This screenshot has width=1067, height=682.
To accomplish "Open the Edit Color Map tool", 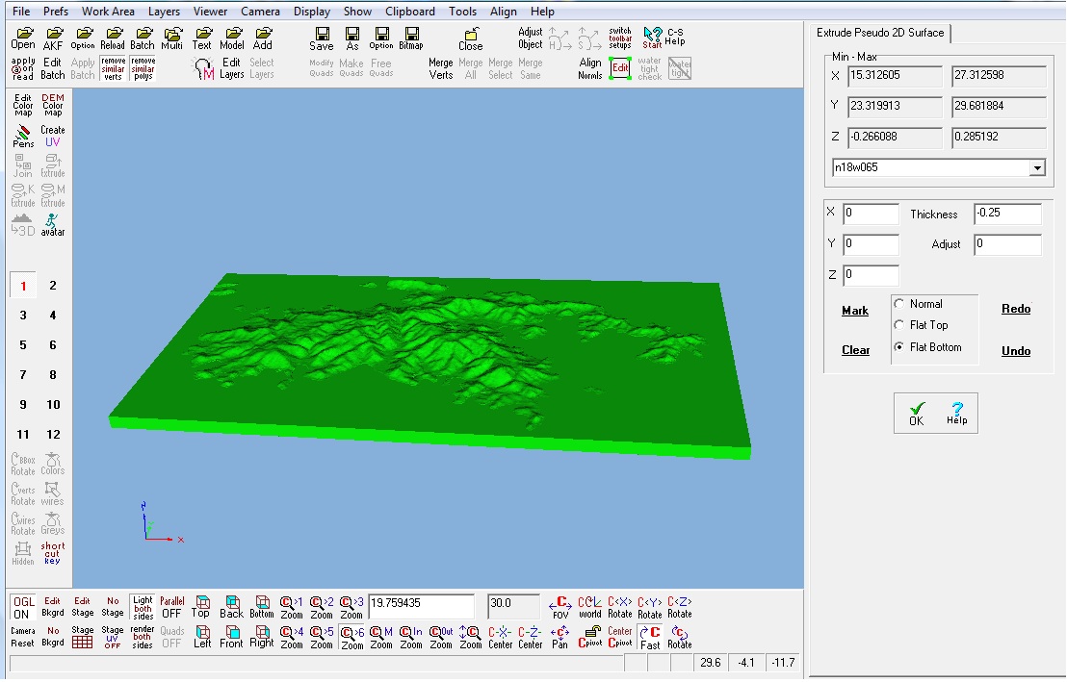I will click(23, 105).
